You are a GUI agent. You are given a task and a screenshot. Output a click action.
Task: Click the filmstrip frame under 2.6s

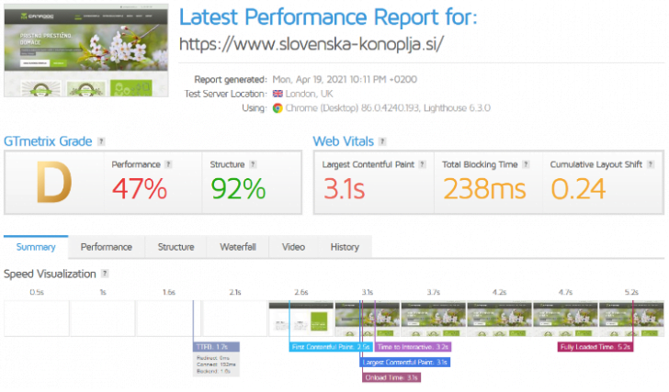click(x=301, y=319)
